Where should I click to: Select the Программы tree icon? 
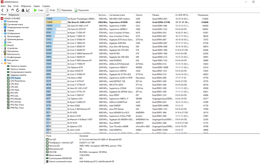point(5,51)
